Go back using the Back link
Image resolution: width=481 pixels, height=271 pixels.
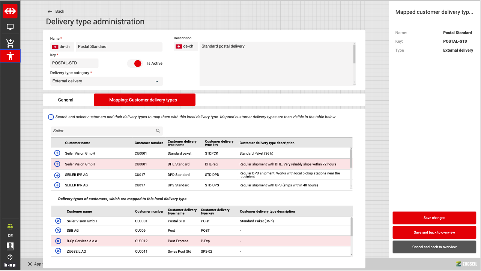56,11
